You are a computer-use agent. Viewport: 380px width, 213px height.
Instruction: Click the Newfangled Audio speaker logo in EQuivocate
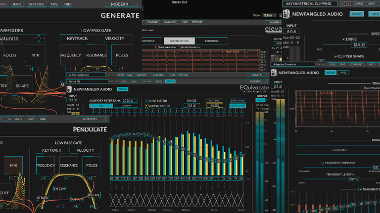pos(69,89)
